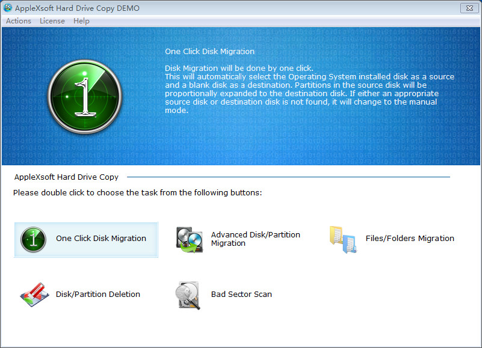Select the One Click Disk Migration label
482x348 pixels.
tap(101, 239)
